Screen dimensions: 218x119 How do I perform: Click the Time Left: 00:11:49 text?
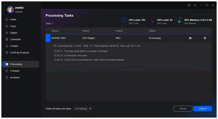pyautogui.click(x=130, y=46)
